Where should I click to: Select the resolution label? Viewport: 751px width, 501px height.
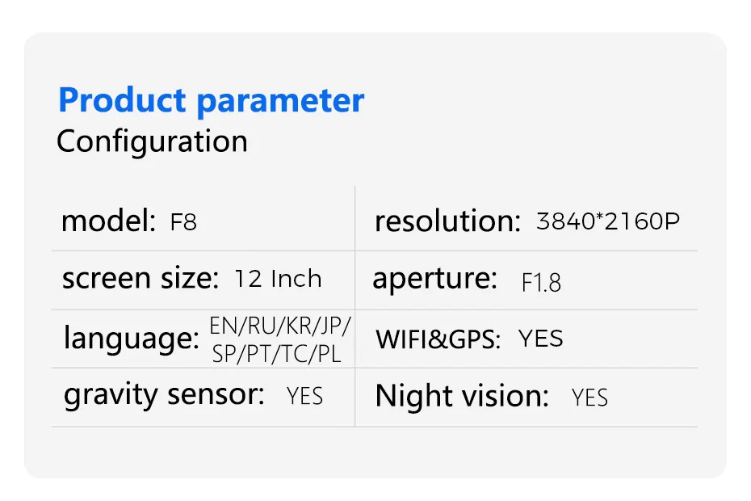447,221
